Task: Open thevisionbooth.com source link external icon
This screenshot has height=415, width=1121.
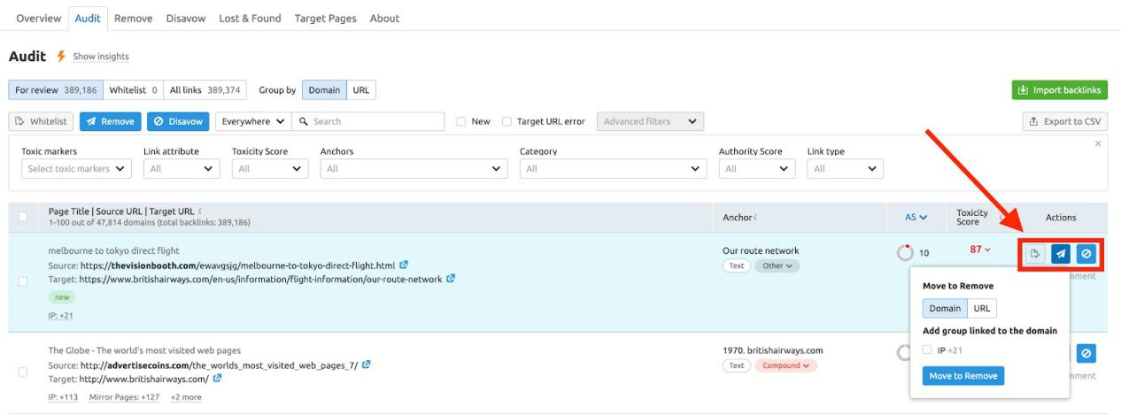Action: pos(404,265)
